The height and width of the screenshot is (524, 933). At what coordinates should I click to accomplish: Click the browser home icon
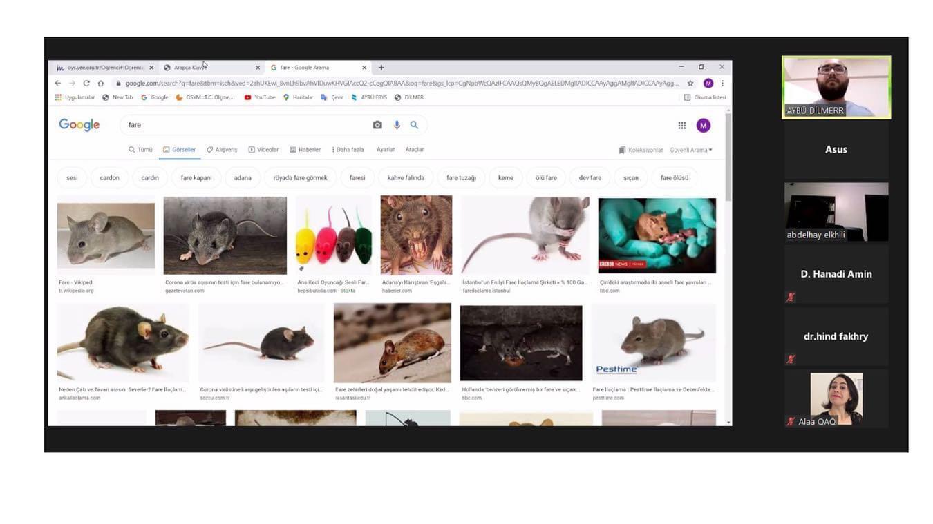[101, 84]
